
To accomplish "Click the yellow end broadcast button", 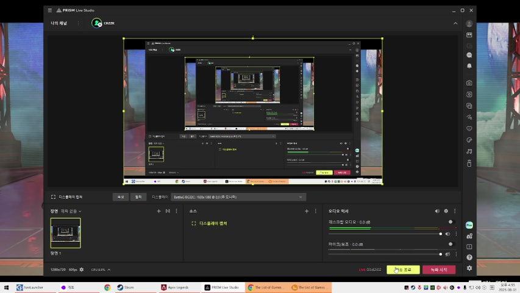I will click(x=403, y=269).
